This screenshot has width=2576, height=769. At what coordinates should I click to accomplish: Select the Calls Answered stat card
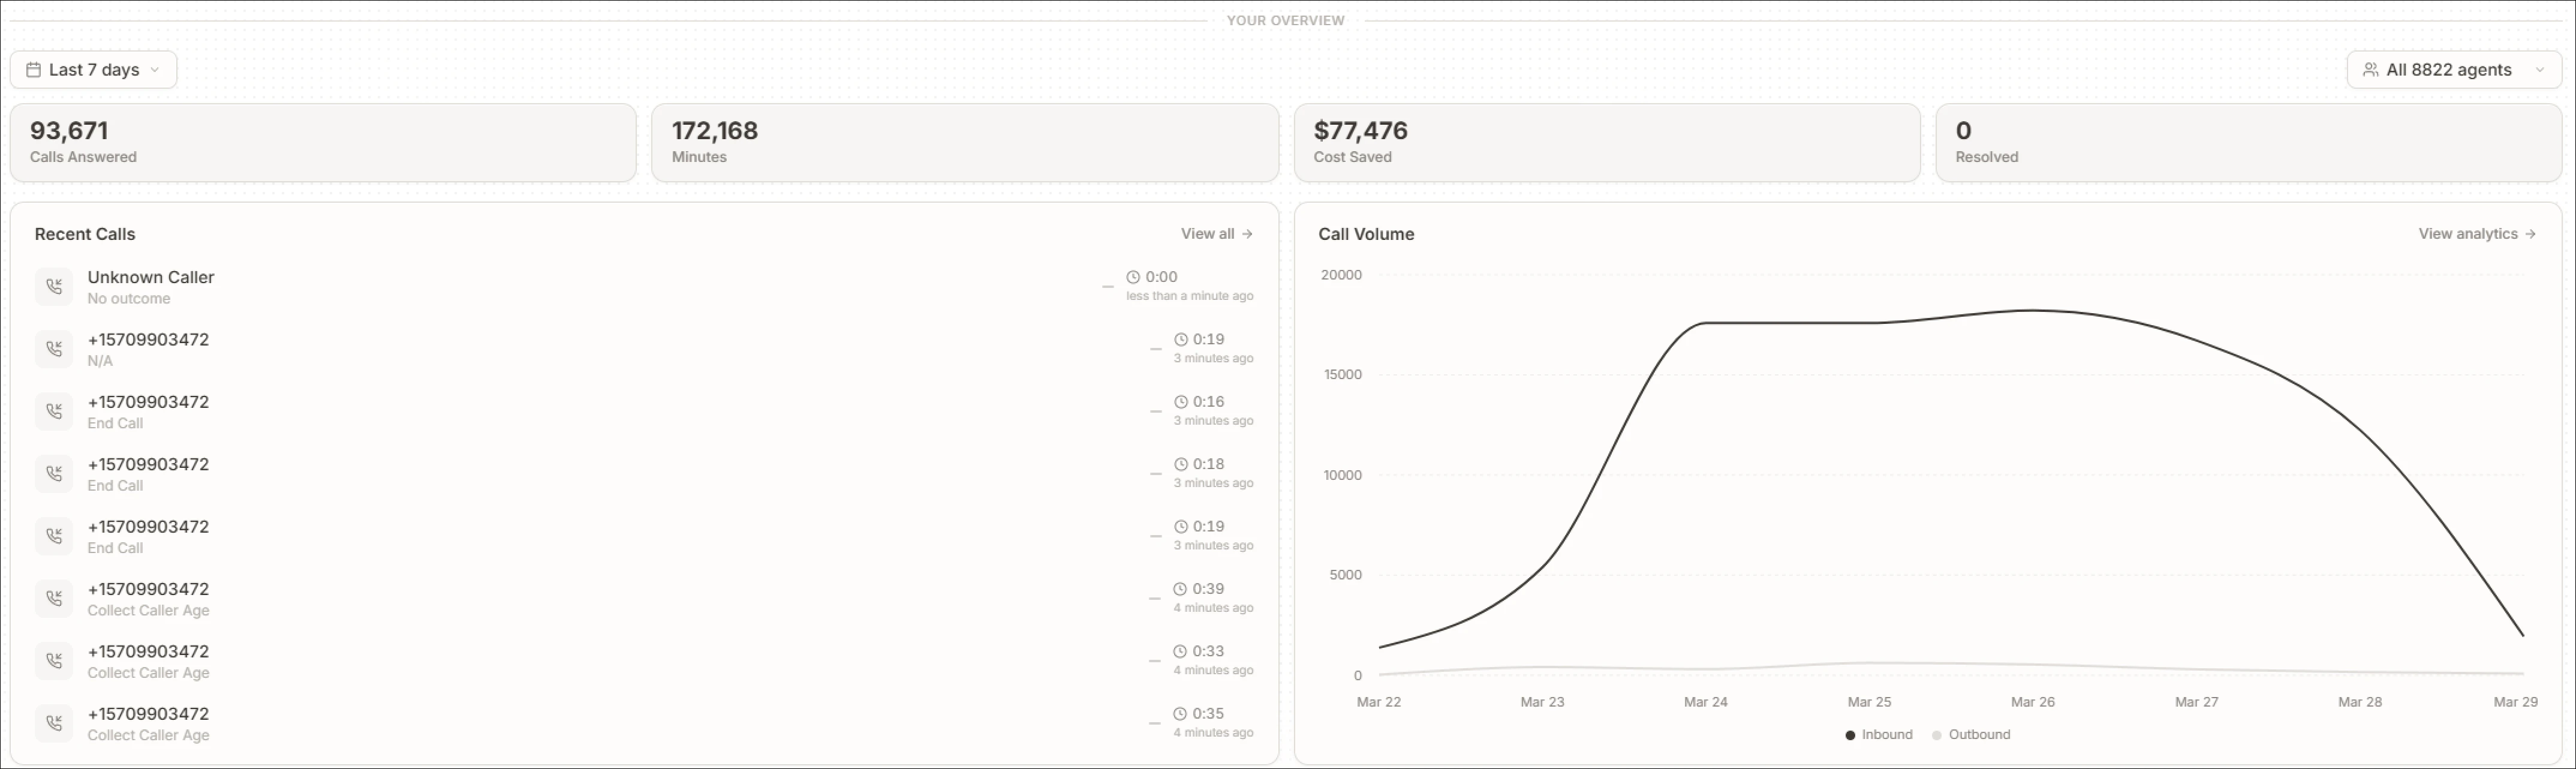[x=322, y=143]
